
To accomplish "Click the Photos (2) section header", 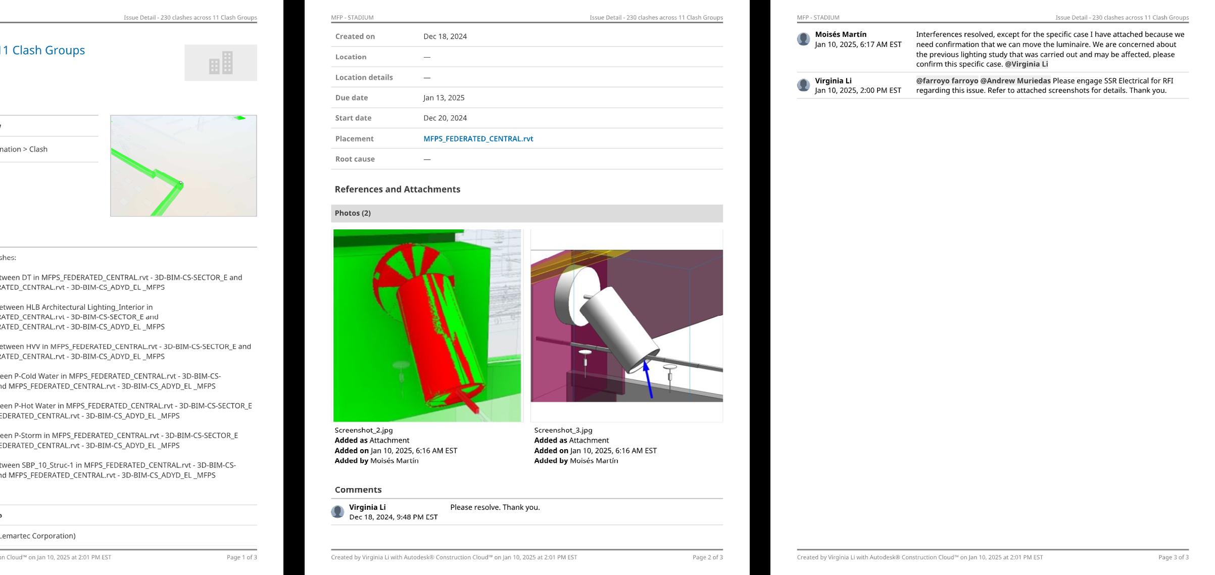I will pos(353,213).
